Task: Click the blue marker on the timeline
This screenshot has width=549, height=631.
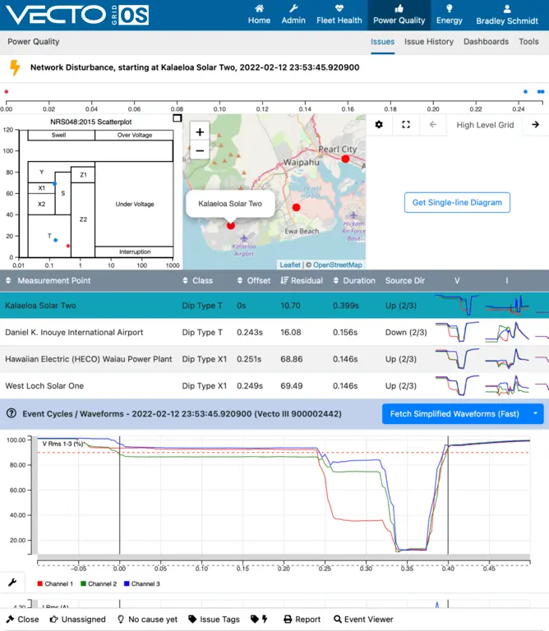Action: click(x=526, y=92)
